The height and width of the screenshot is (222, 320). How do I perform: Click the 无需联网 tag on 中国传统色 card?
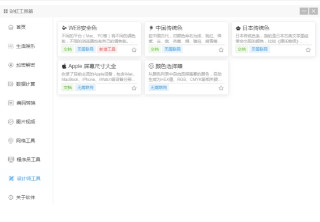[173, 50]
